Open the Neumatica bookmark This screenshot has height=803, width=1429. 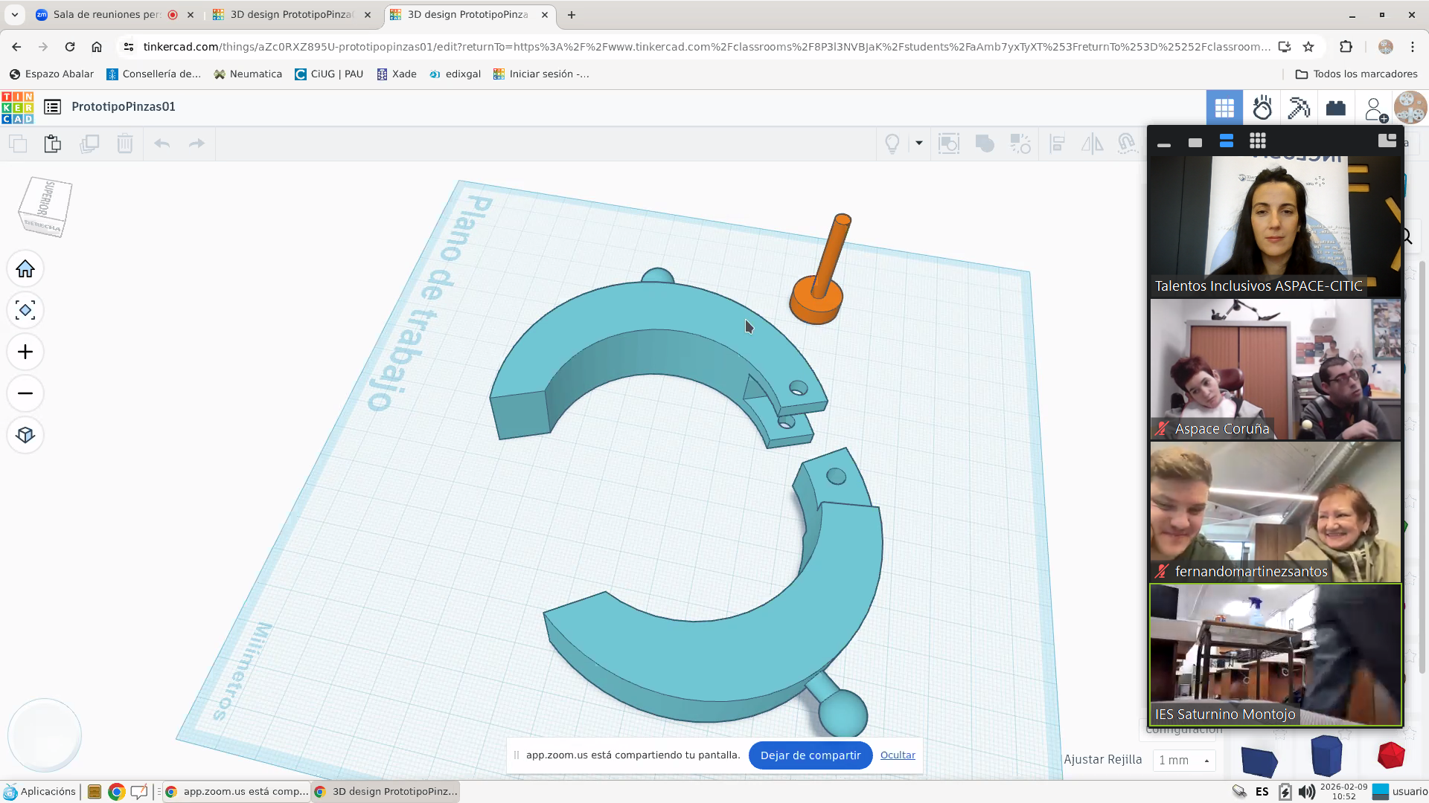[248, 74]
